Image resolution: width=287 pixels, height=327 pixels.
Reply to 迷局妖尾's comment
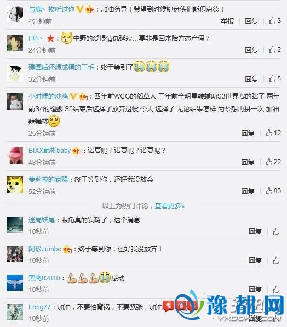pos(255,232)
